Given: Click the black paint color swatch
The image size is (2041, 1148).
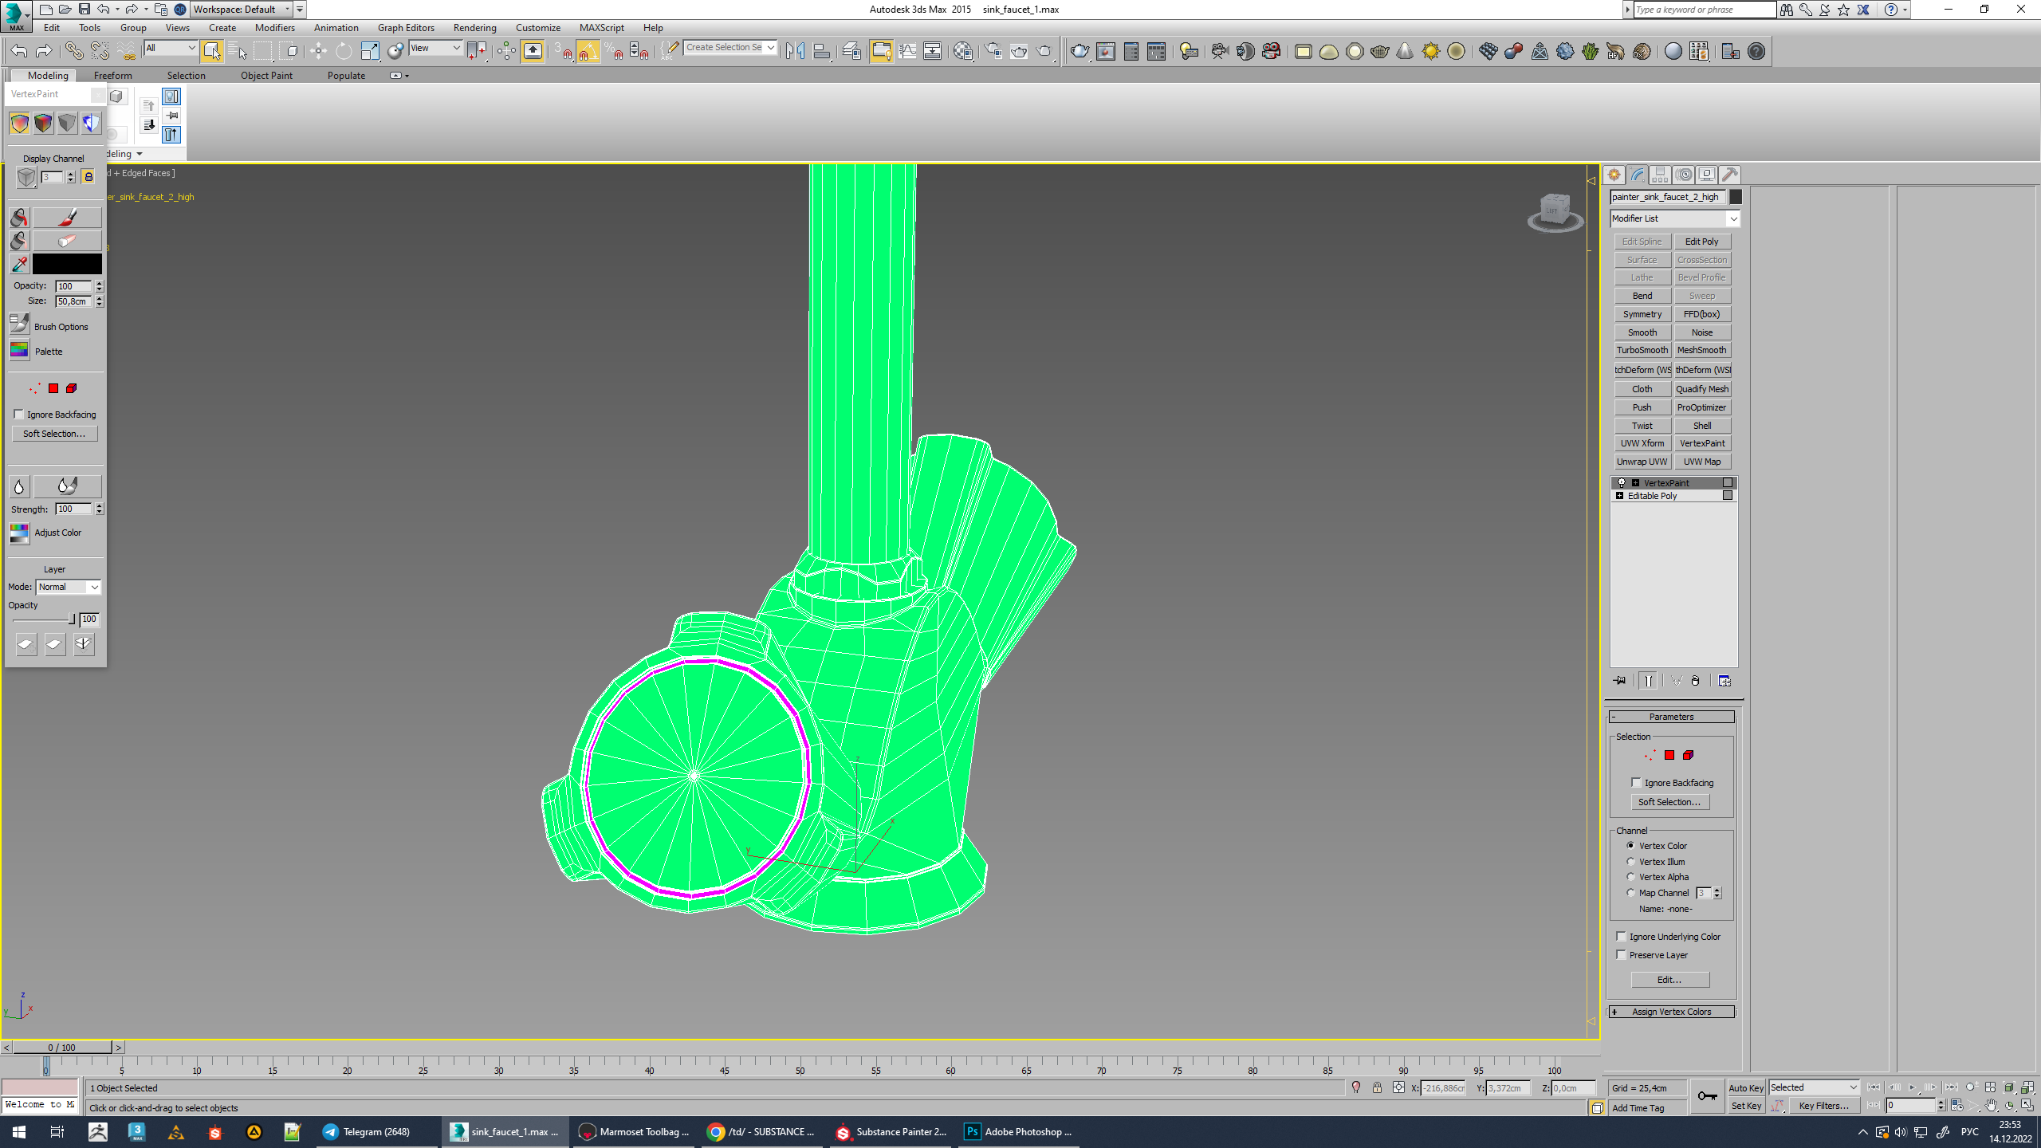Looking at the screenshot, I should tap(67, 264).
